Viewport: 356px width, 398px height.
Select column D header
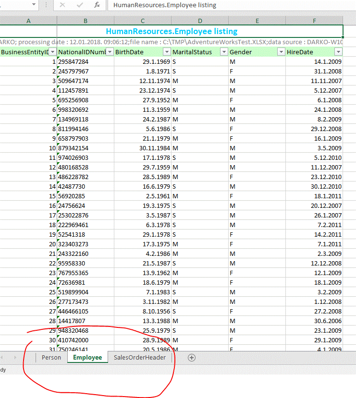[x=200, y=20]
